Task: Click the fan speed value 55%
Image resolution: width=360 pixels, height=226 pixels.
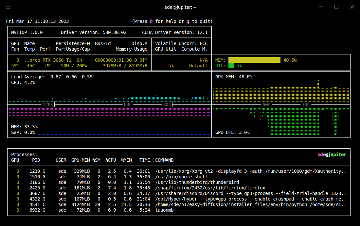Action: coord(15,66)
